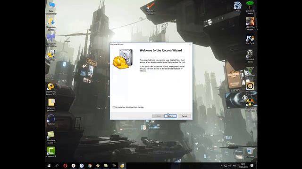Show hidden tray icons chevron
The height and width of the screenshot is (169, 302).
(x=221, y=166)
